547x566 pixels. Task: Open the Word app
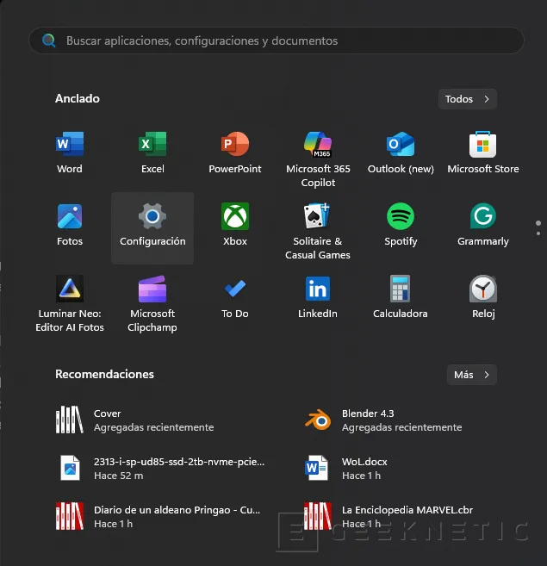point(69,153)
